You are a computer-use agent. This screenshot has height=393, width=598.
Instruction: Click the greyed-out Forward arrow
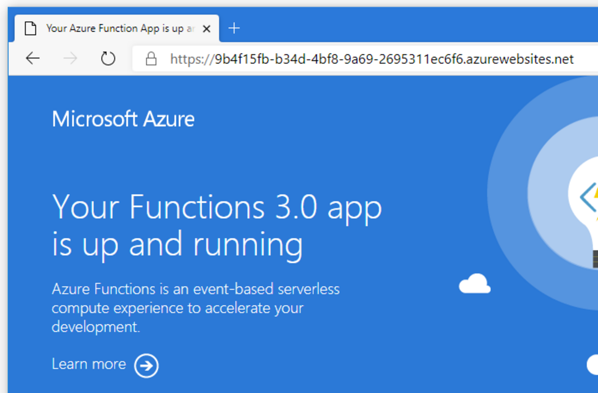pos(70,58)
